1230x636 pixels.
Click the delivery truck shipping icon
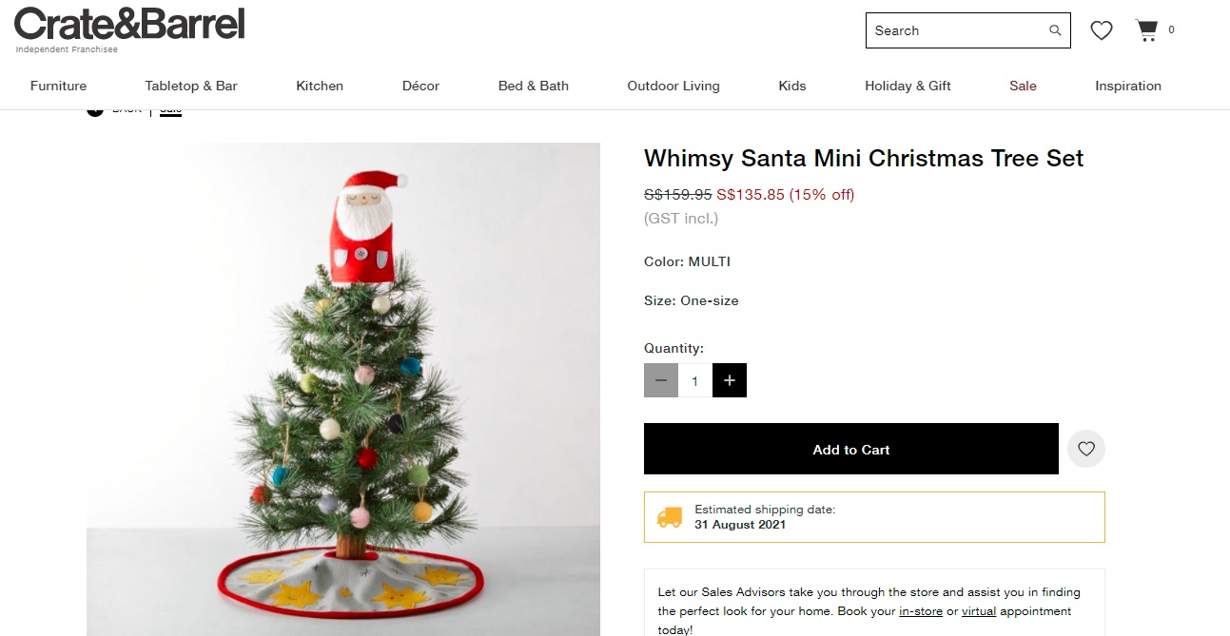click(670, 517)
